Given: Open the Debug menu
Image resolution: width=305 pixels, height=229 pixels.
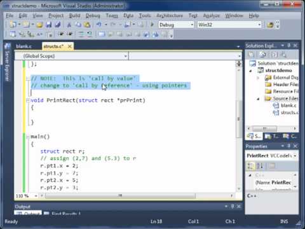Looking at the screenshot, I should [93, 15].
